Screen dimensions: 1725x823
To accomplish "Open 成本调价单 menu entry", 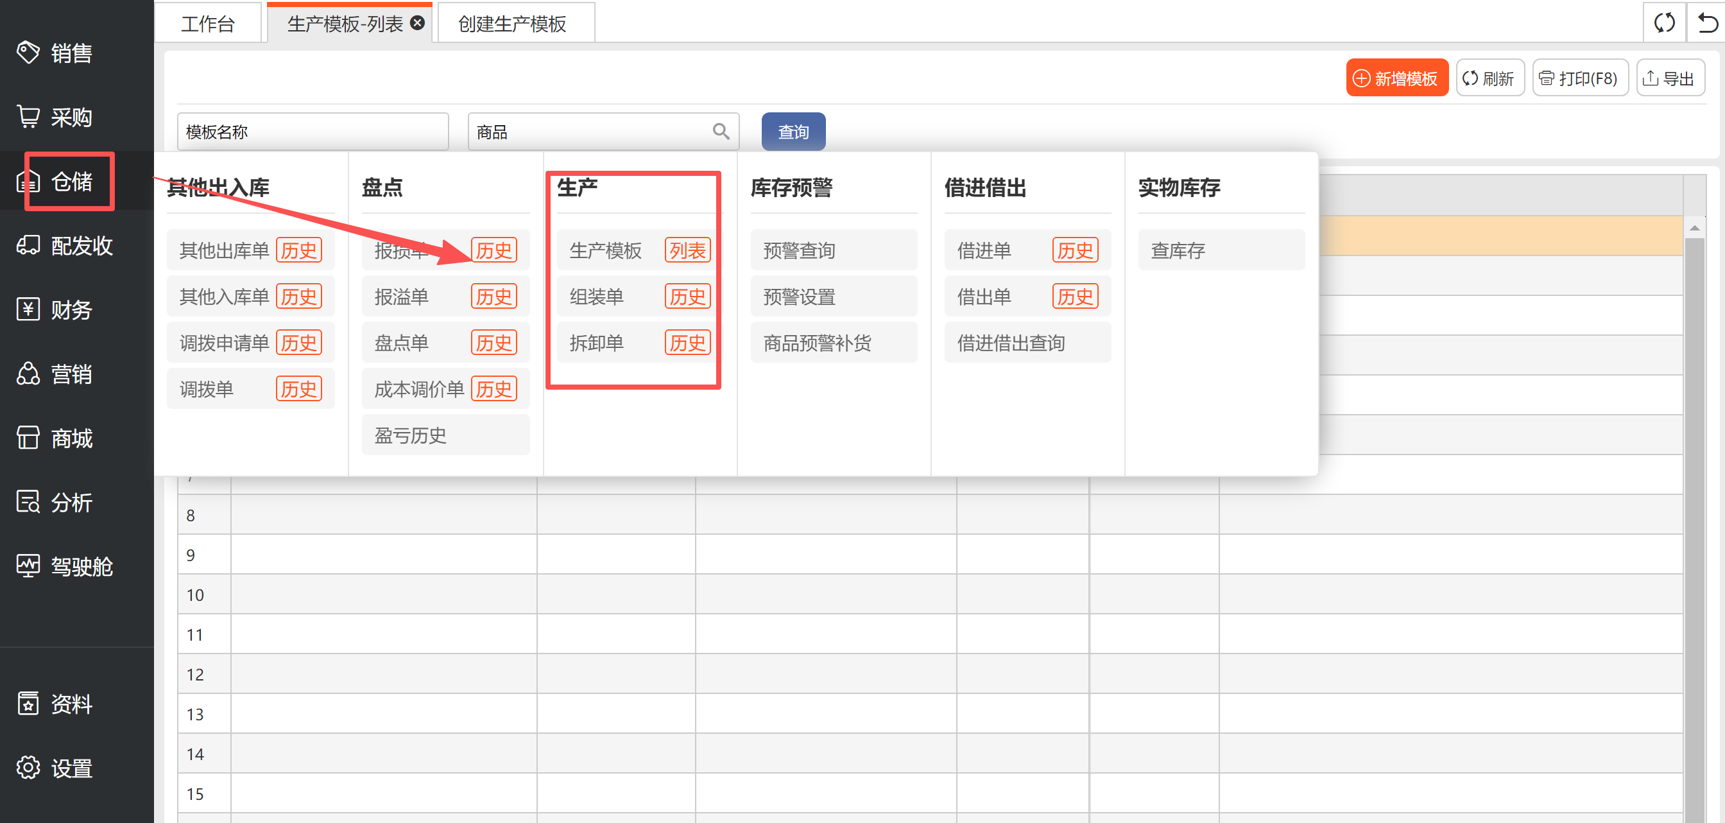I will pyautogui.click(x=419, y=389).
